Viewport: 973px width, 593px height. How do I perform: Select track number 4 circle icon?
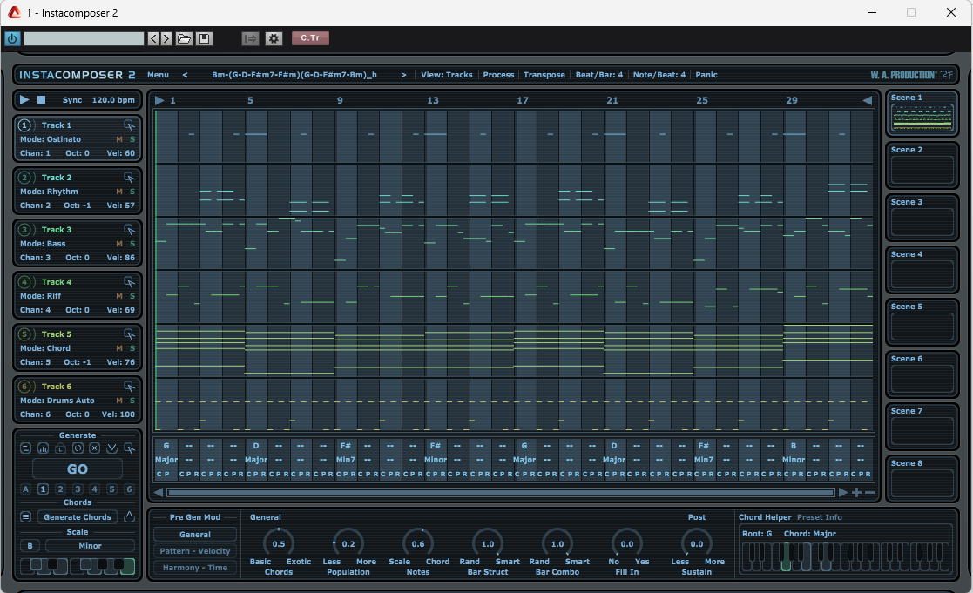coord(24,282)
